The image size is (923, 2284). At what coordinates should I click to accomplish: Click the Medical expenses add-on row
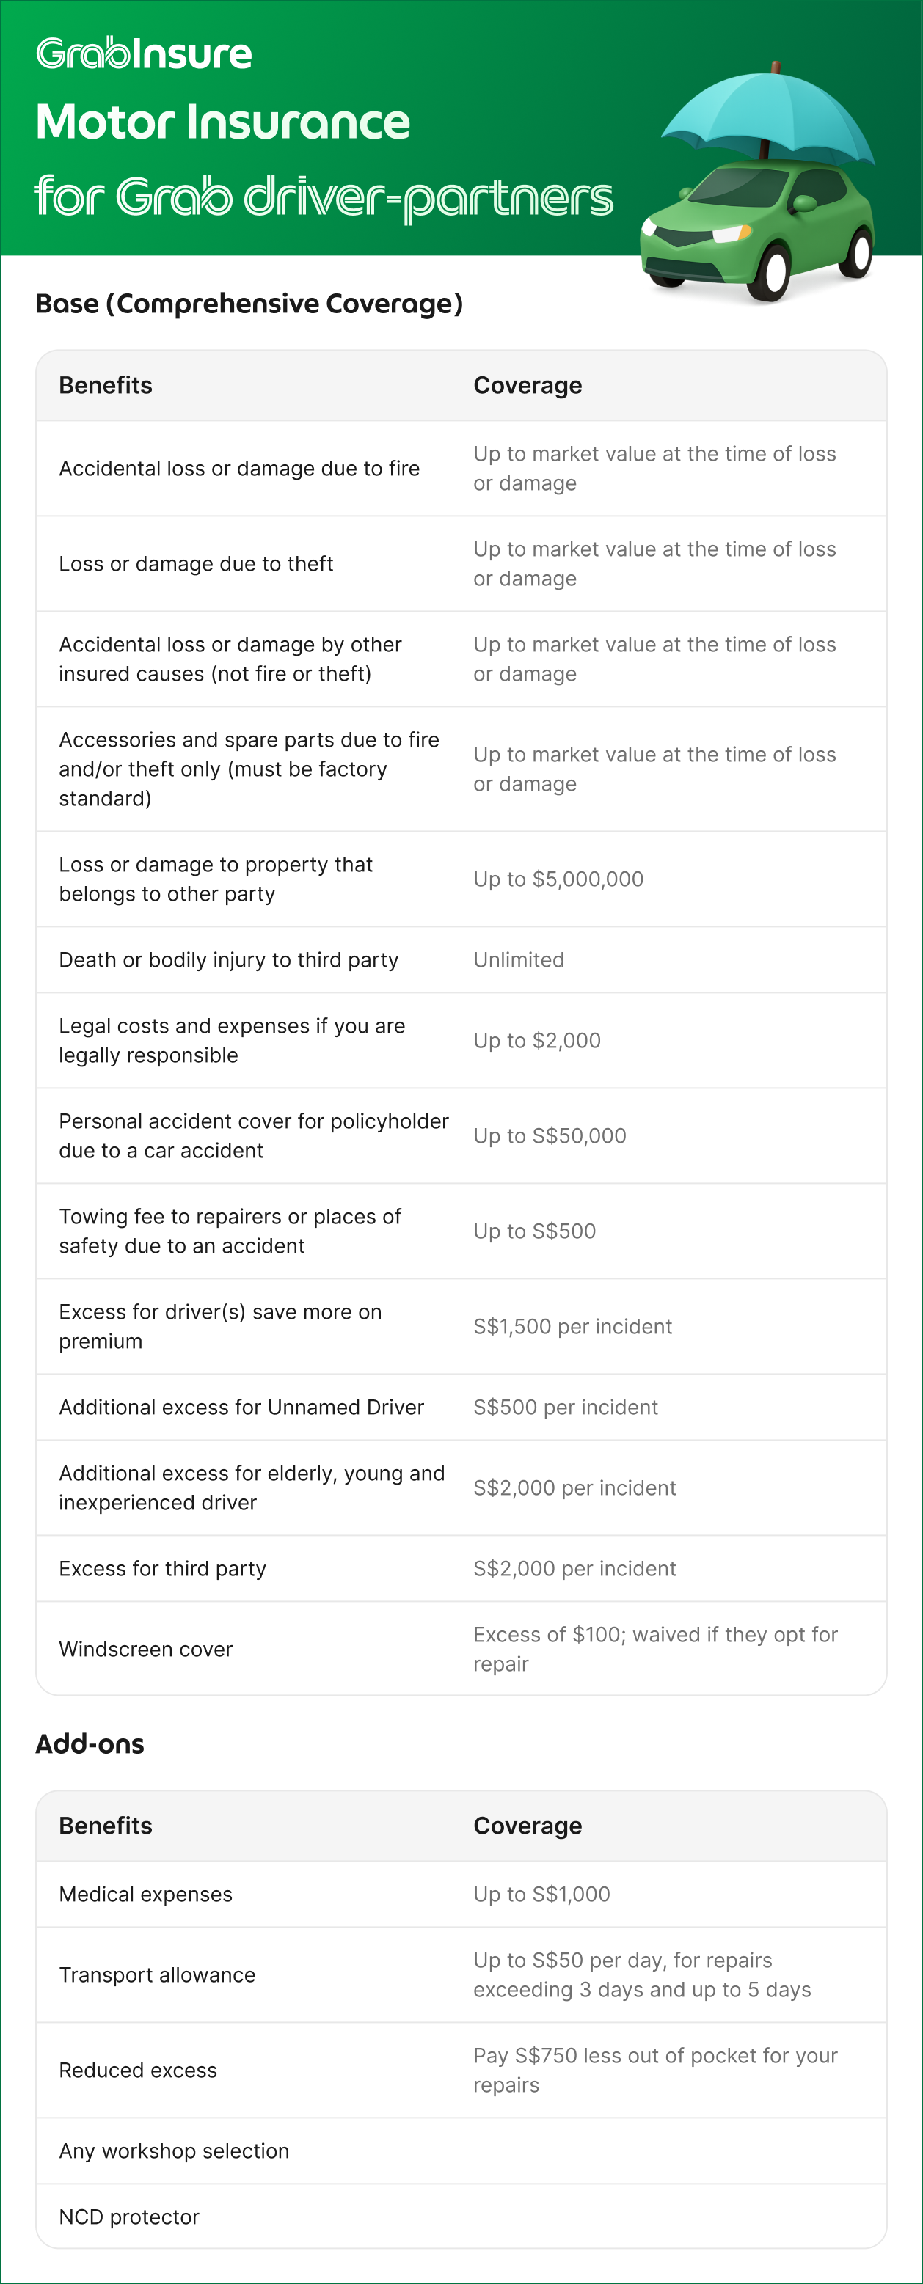click(x=461, y=1894)
